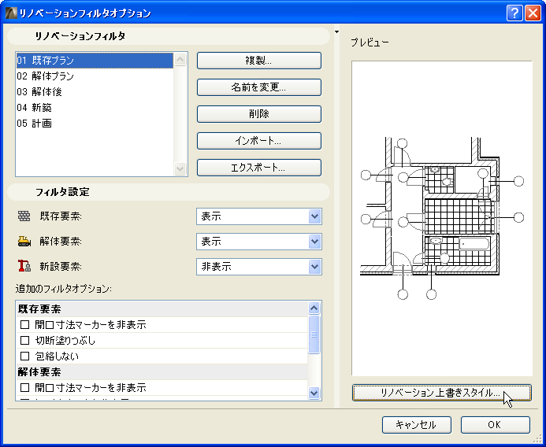Click the floor plan preview image
Screen dimensions: 546x447
tap(441, 219)
